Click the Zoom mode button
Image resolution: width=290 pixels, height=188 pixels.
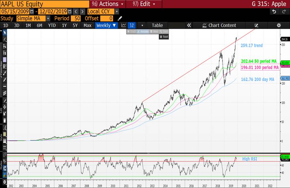coord(164,31)
